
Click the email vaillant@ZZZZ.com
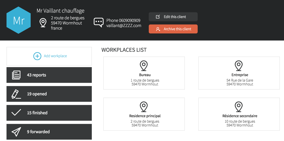(x=124, y=26)
